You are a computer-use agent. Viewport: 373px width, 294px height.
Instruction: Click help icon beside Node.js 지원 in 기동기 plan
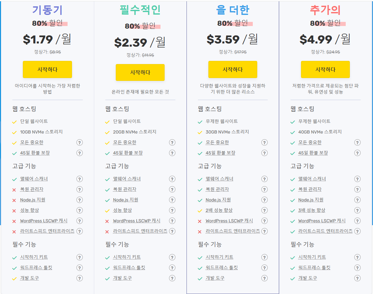[x=79, y=200]
